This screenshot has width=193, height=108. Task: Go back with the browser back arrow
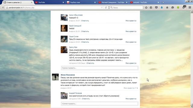[3, 7]
